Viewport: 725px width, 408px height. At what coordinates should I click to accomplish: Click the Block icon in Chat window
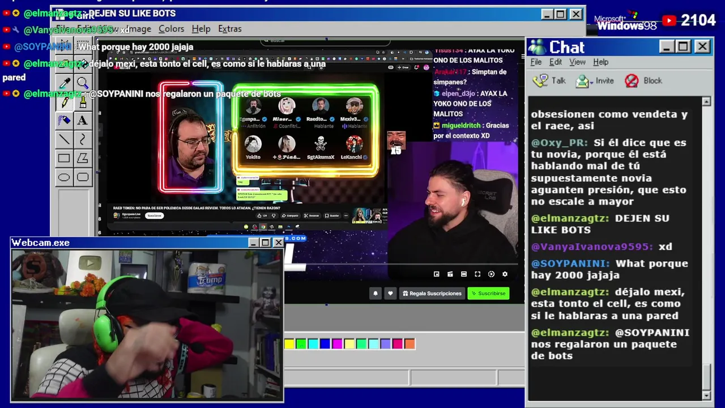(632, 81)
